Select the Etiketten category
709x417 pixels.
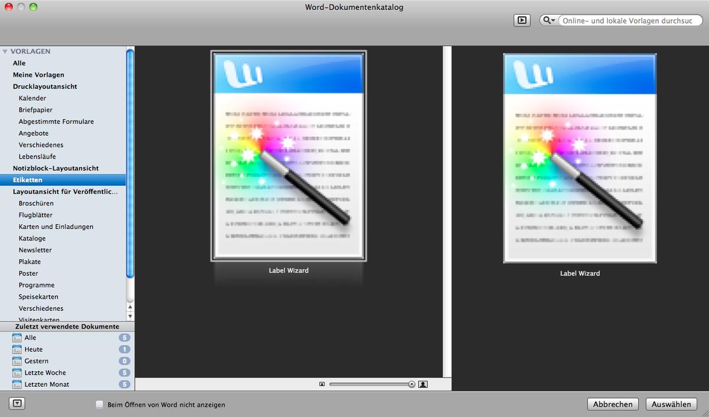(63, 180)
